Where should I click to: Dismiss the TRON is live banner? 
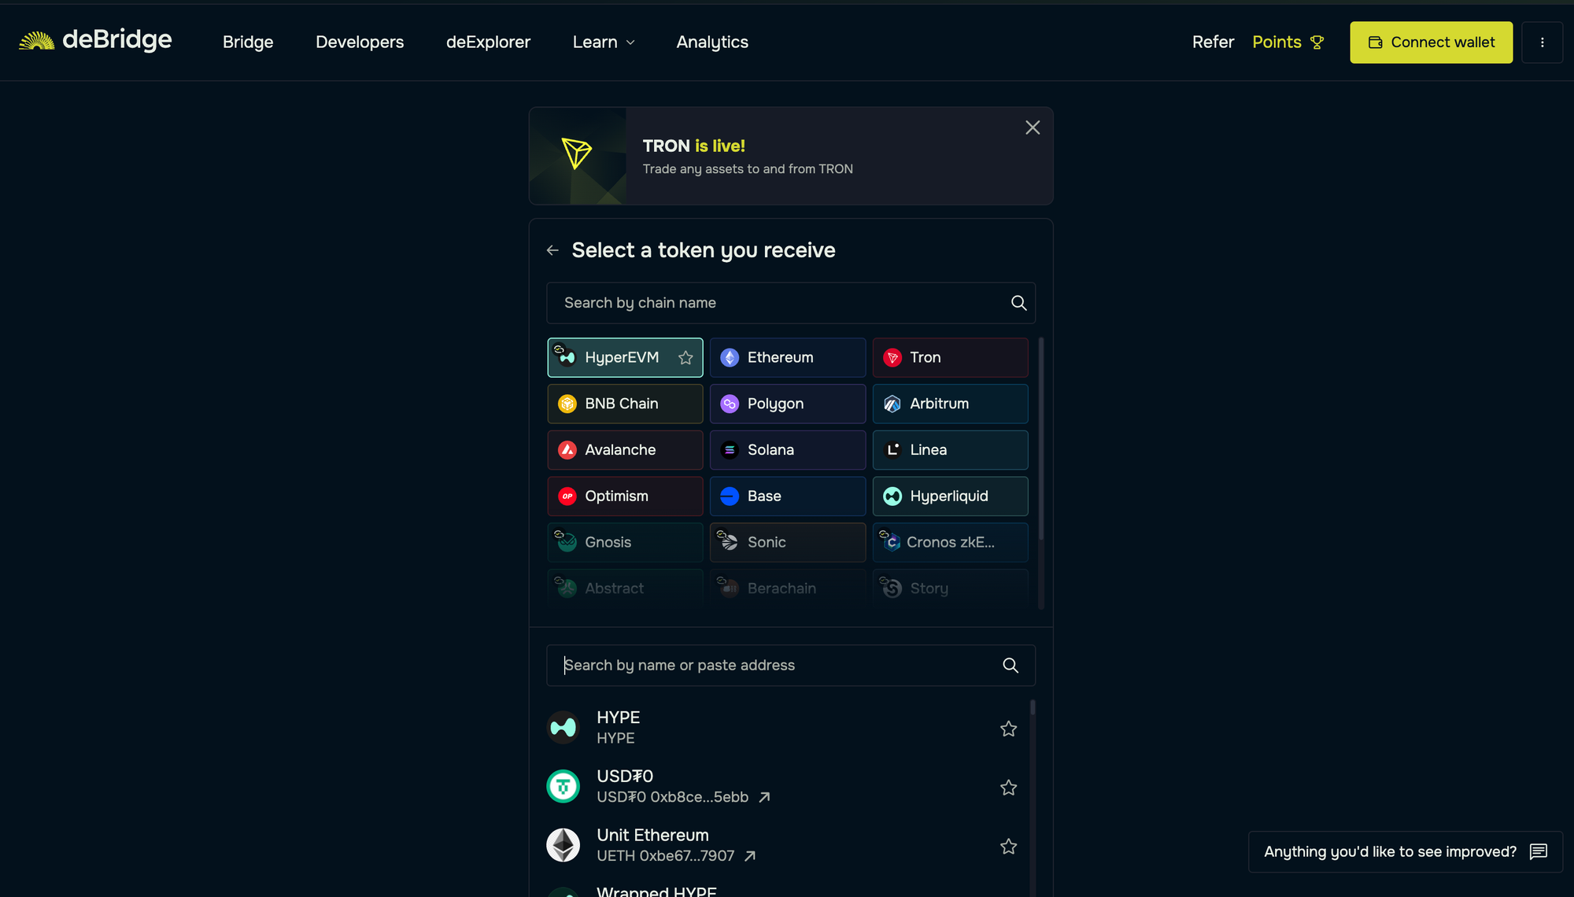(1033, 127)
